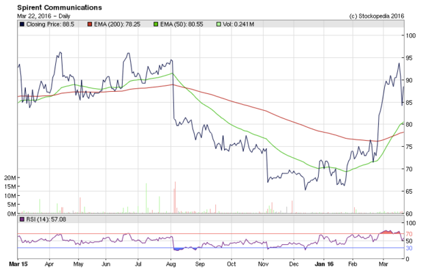Viewport: 421px width, 274px height.
Task: Select the 'Spirent Communications' chart title
Action: pos(59,7)
